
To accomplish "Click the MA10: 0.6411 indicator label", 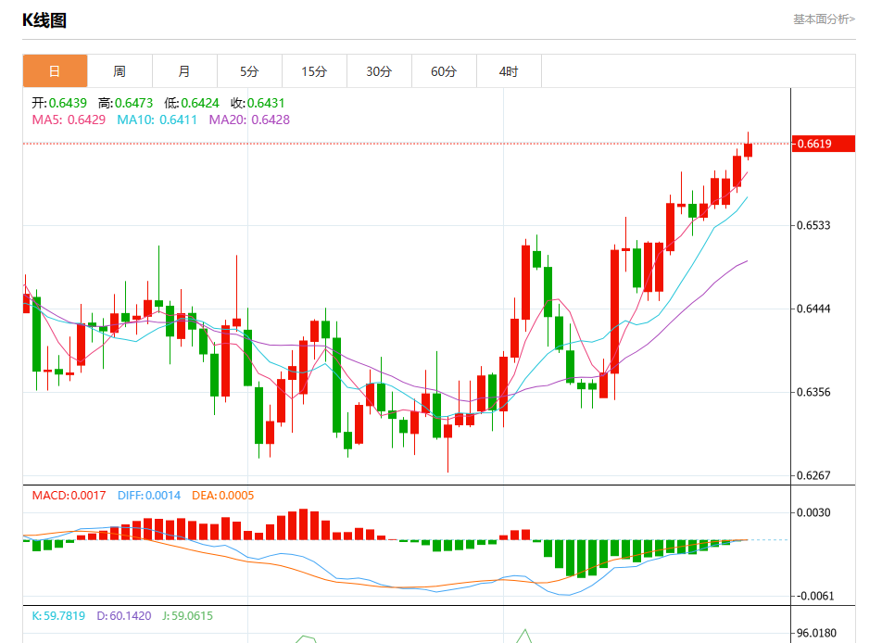I will pos(157,120).
